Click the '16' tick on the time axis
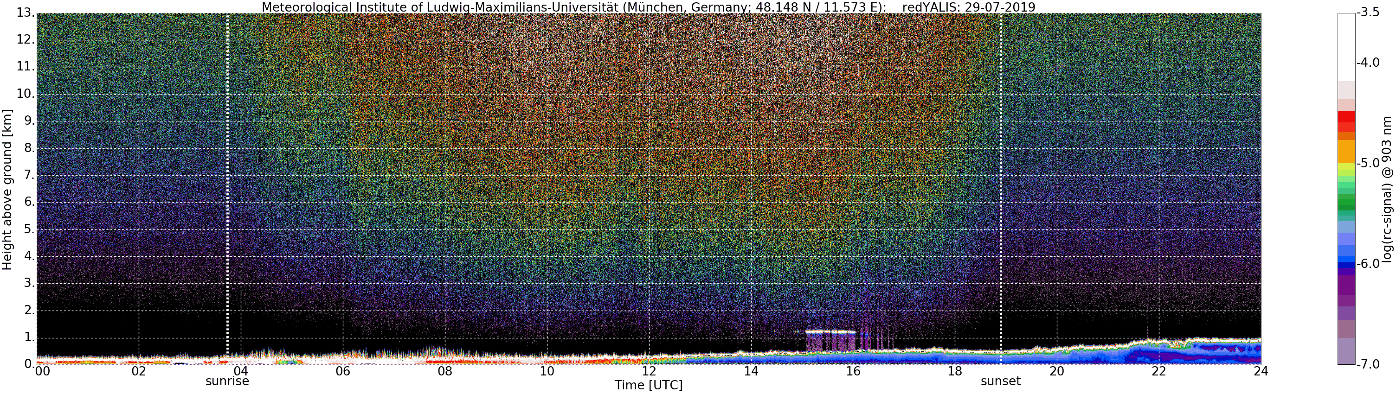 pos(853,371)
